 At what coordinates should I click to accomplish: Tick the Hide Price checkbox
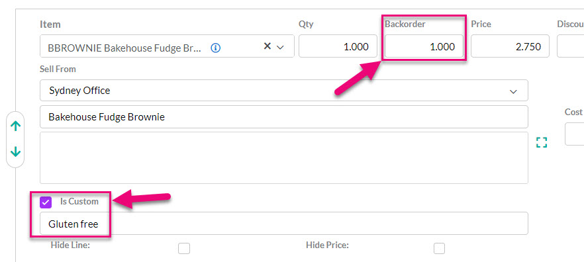tap(439, 248)
